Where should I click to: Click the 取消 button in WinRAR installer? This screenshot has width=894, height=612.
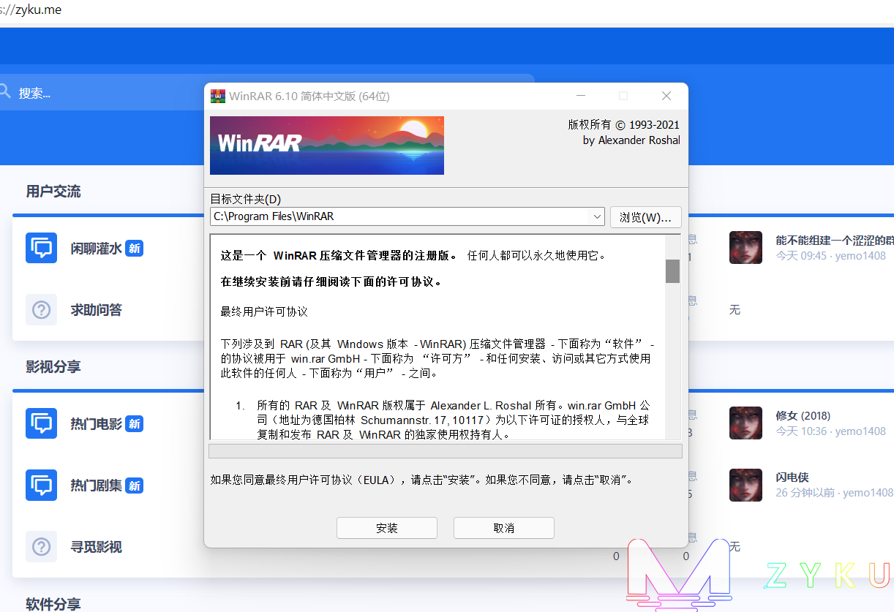click(x=503, y=528)
